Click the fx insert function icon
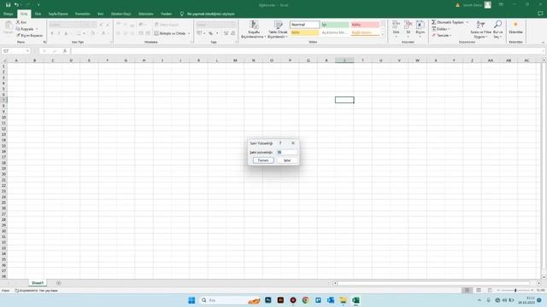 click(x=65, y=51)
